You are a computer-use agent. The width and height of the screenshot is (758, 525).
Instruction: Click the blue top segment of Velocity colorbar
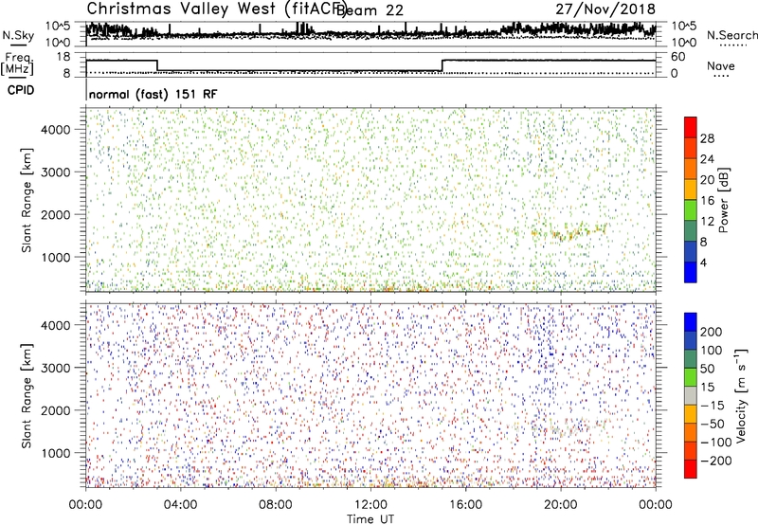click(x=691, y=322)
